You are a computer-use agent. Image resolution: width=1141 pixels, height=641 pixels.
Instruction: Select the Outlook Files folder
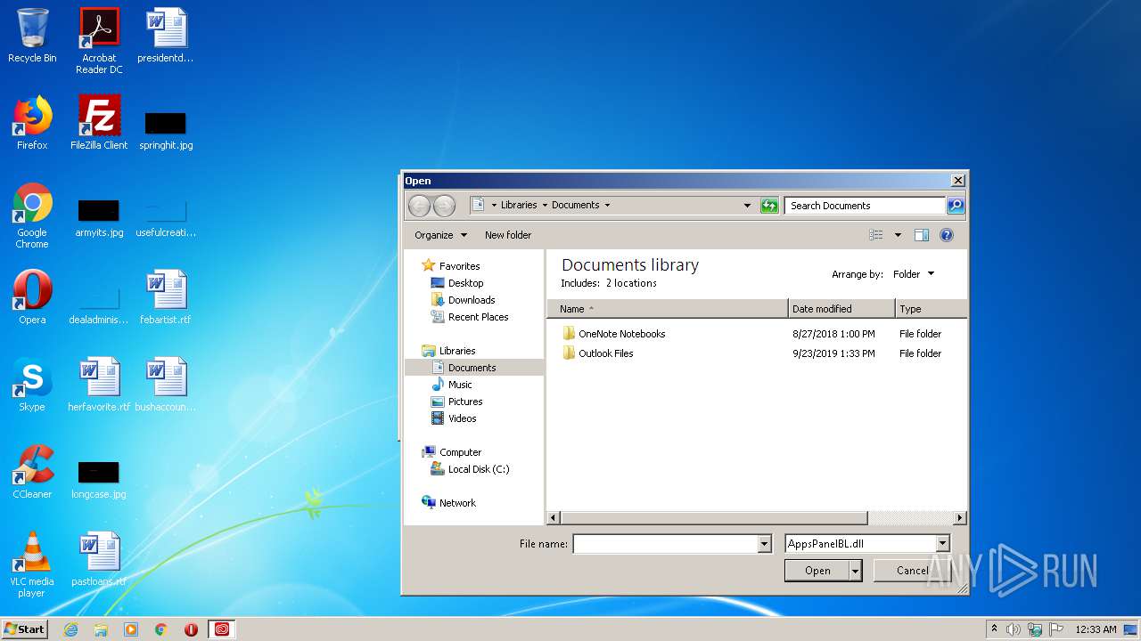click(x=605, y=353)
